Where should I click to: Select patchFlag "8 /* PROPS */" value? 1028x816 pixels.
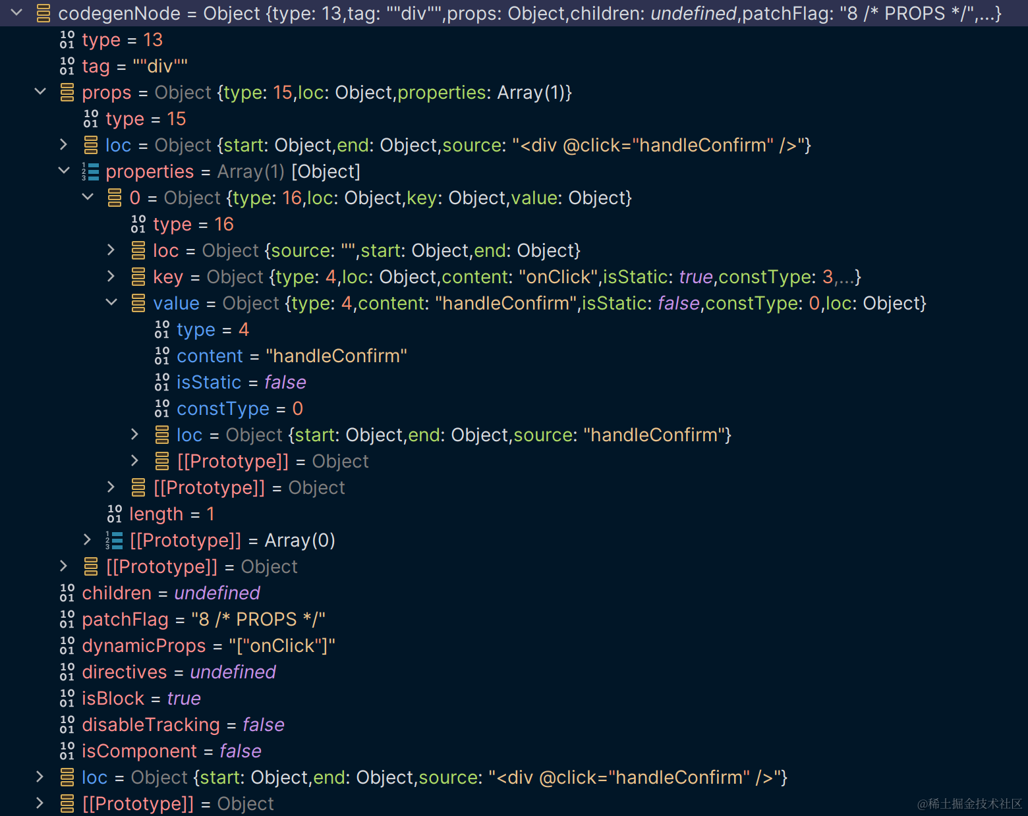[x=258, y=619]
